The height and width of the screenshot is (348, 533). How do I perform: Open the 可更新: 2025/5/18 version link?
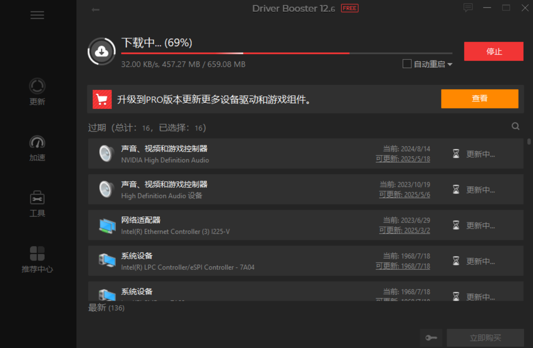[403, 159]
